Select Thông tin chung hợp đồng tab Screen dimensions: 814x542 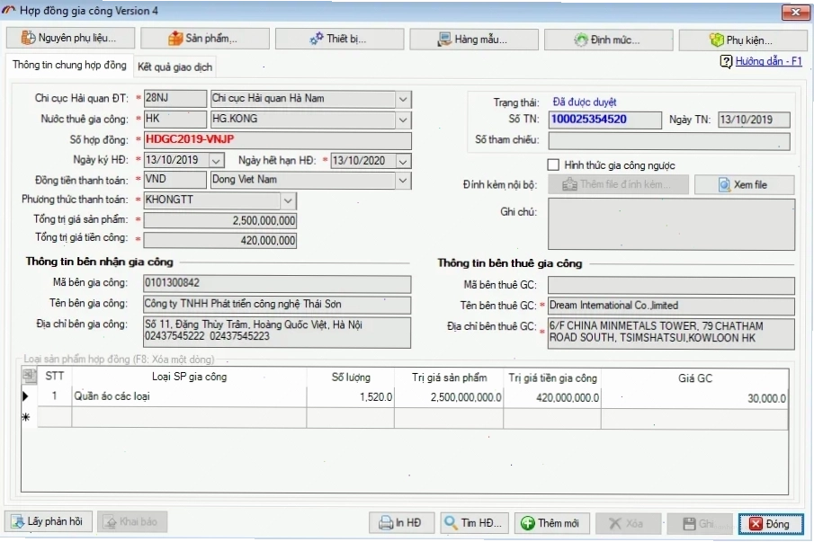click(69, 65)
